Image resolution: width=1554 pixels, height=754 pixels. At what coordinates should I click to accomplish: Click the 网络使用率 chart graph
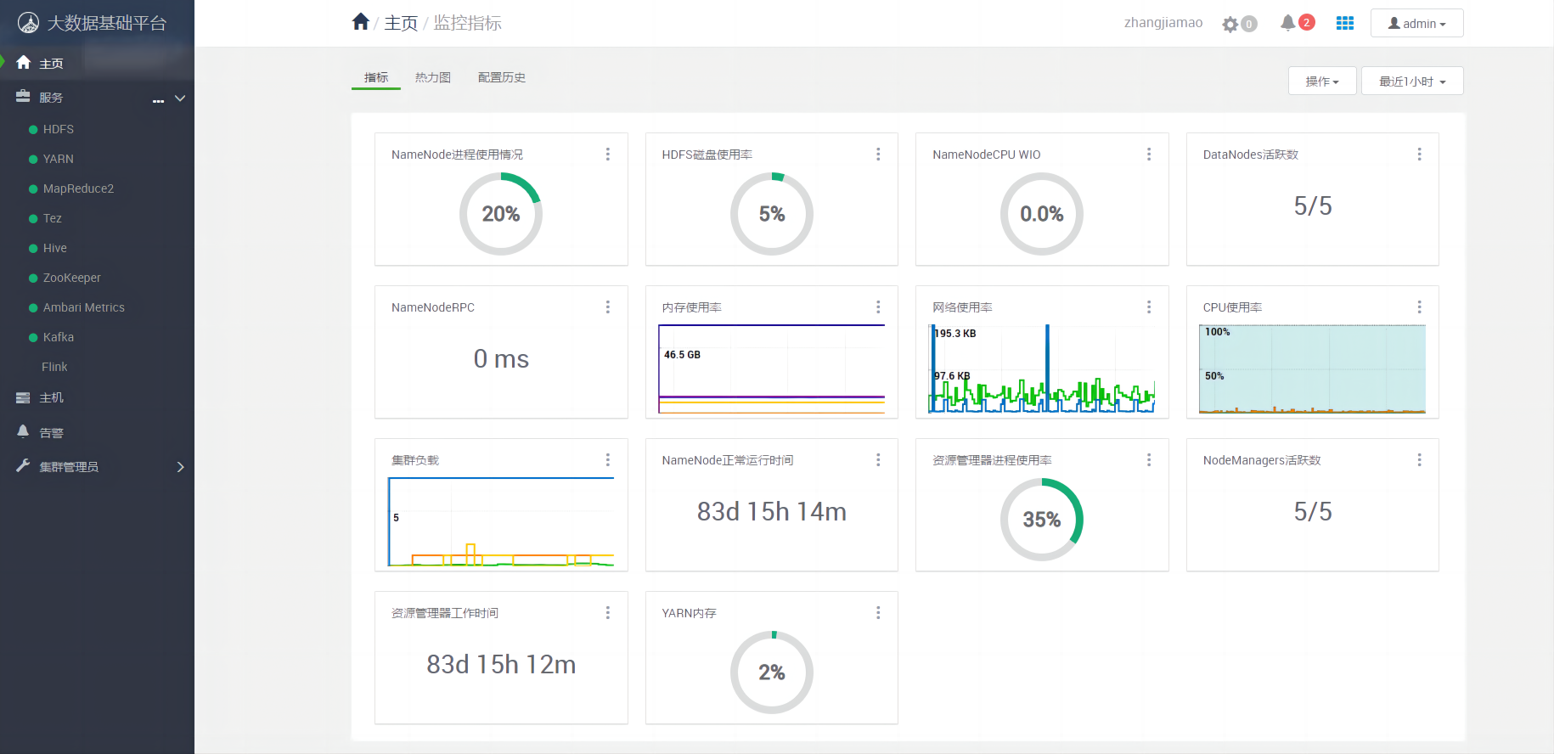1041,369
